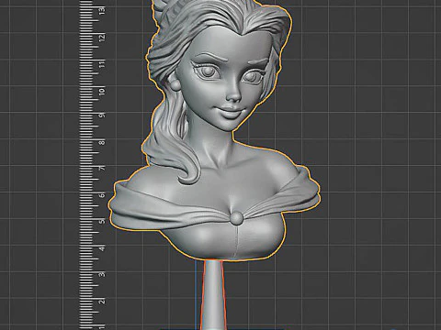
Task: Select the female bust model in the viewport
Action: 214,131
